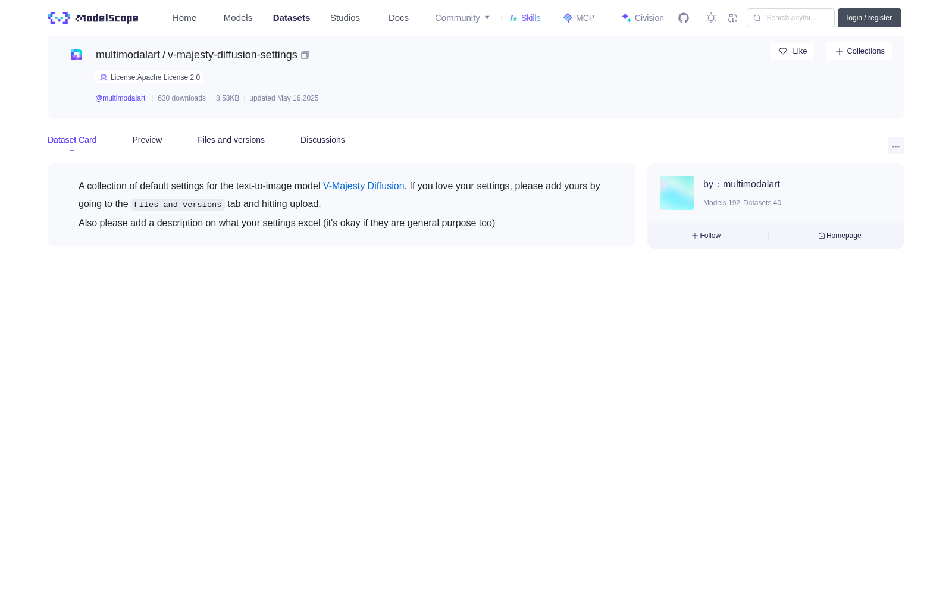Image resolution: width=952 pixels, height=595 pixels.
Task: Click the multimodalart avatar thumbnail
Action: (677, 193)
